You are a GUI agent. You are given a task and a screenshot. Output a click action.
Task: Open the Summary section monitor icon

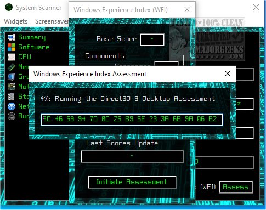(12, 37)
